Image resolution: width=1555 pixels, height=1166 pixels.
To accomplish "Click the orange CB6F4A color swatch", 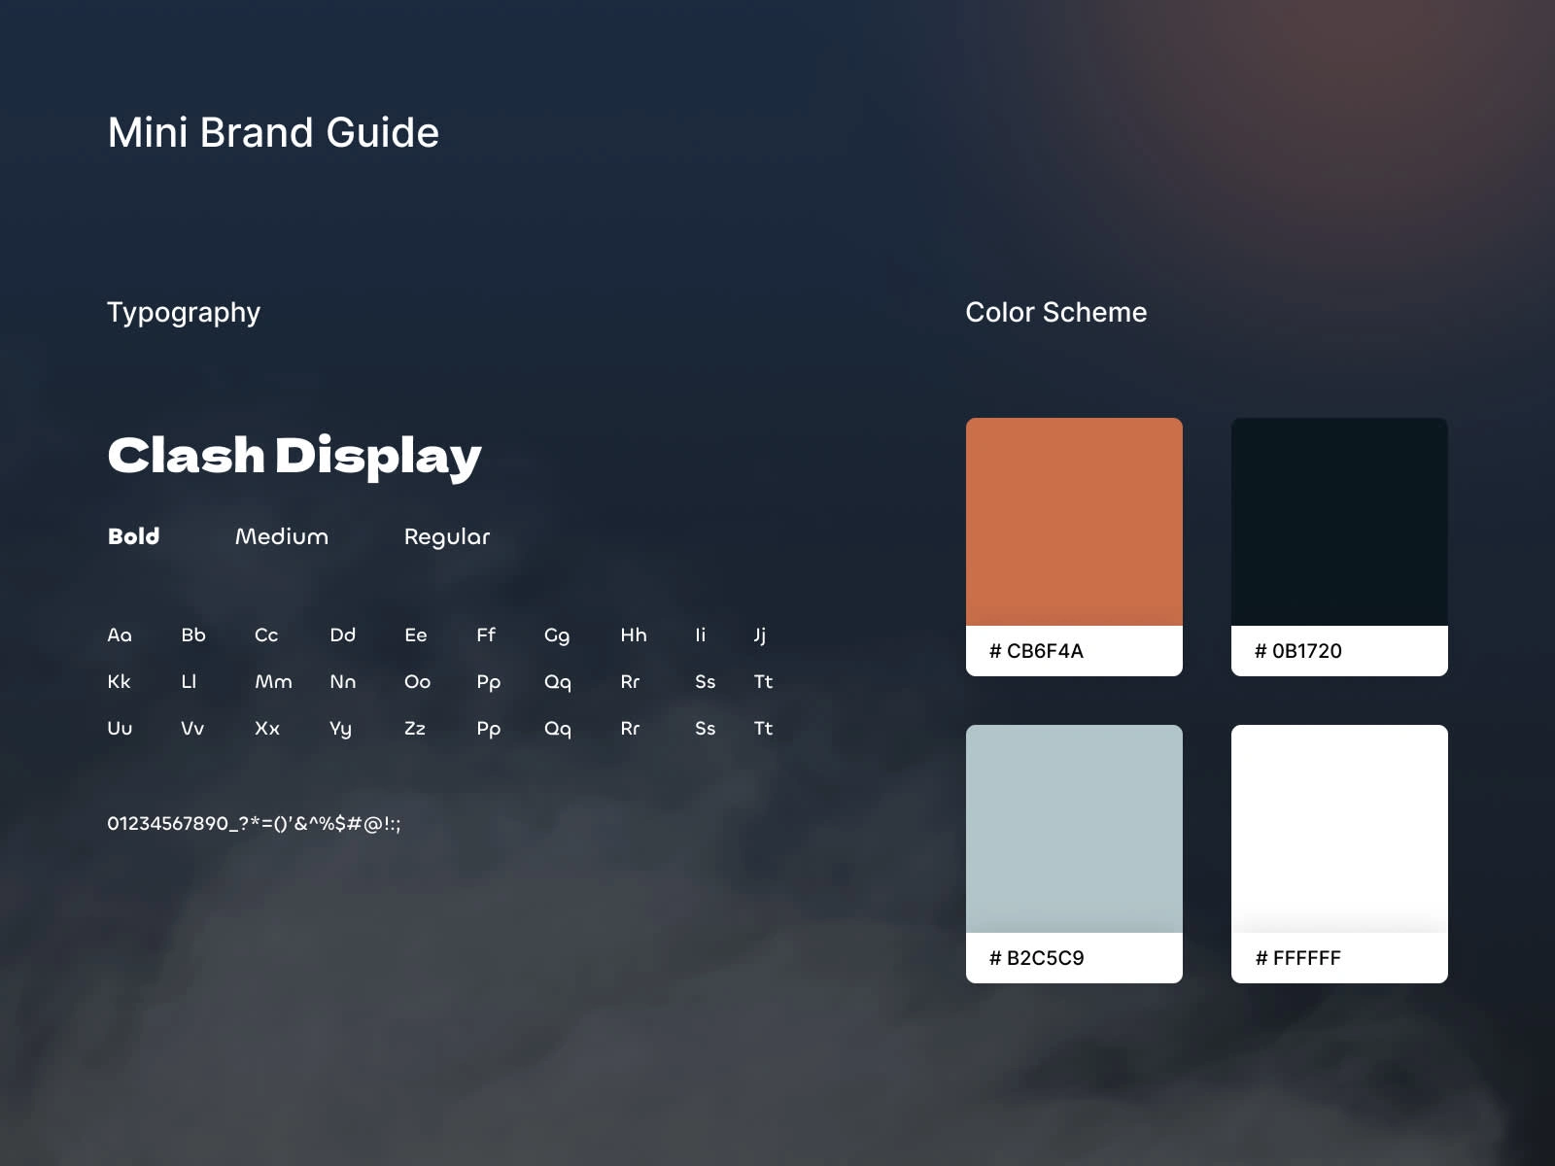I will [x=1074, y=522].
